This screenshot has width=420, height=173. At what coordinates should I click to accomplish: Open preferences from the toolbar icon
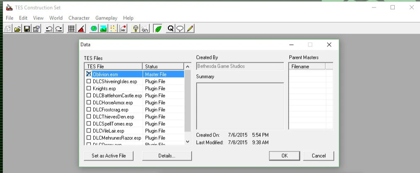pos(36,29)
